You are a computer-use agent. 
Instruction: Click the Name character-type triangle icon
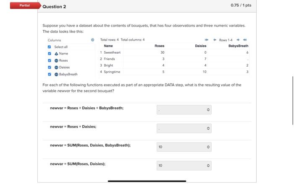[x=56, y=54]
